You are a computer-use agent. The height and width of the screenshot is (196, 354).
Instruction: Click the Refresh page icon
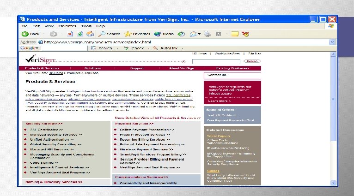(80, 34)
